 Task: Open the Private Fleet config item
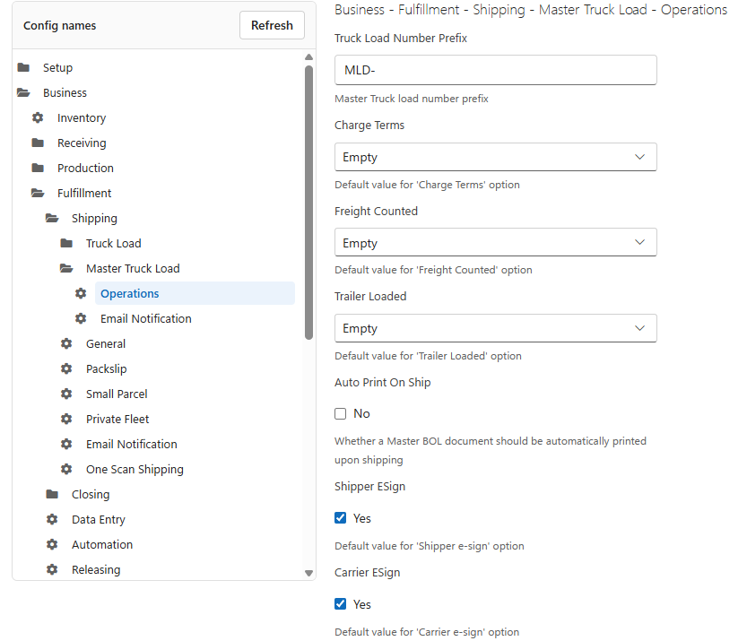click(x=117, y=419)
